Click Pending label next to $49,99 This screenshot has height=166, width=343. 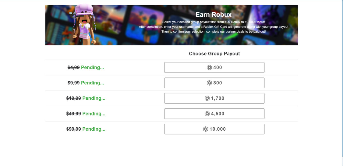pos(94,114)
